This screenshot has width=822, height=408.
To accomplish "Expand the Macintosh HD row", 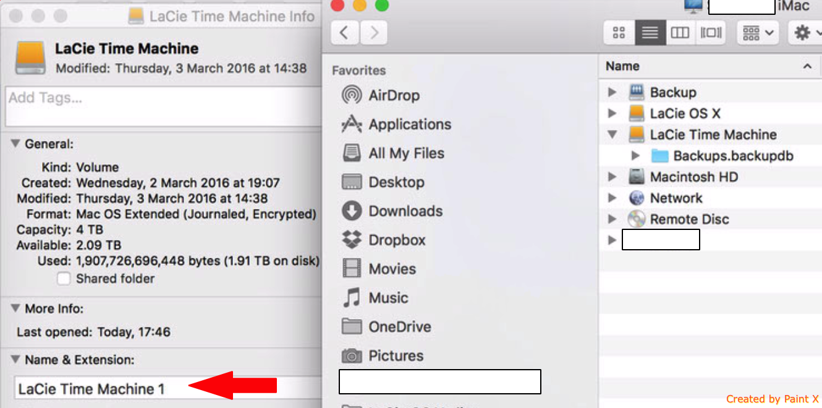I will click(x=612, y=177).
